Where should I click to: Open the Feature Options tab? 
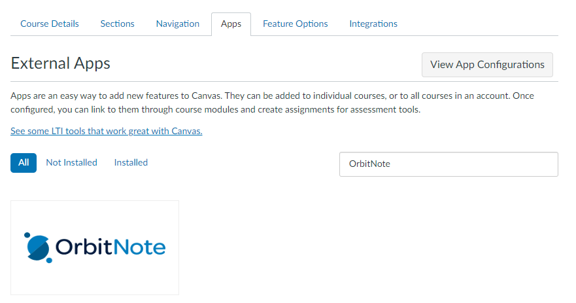coord(296,24)
